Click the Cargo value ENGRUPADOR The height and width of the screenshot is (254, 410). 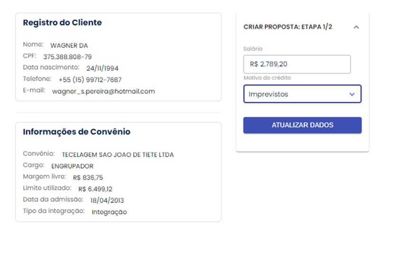pos(72,166)
